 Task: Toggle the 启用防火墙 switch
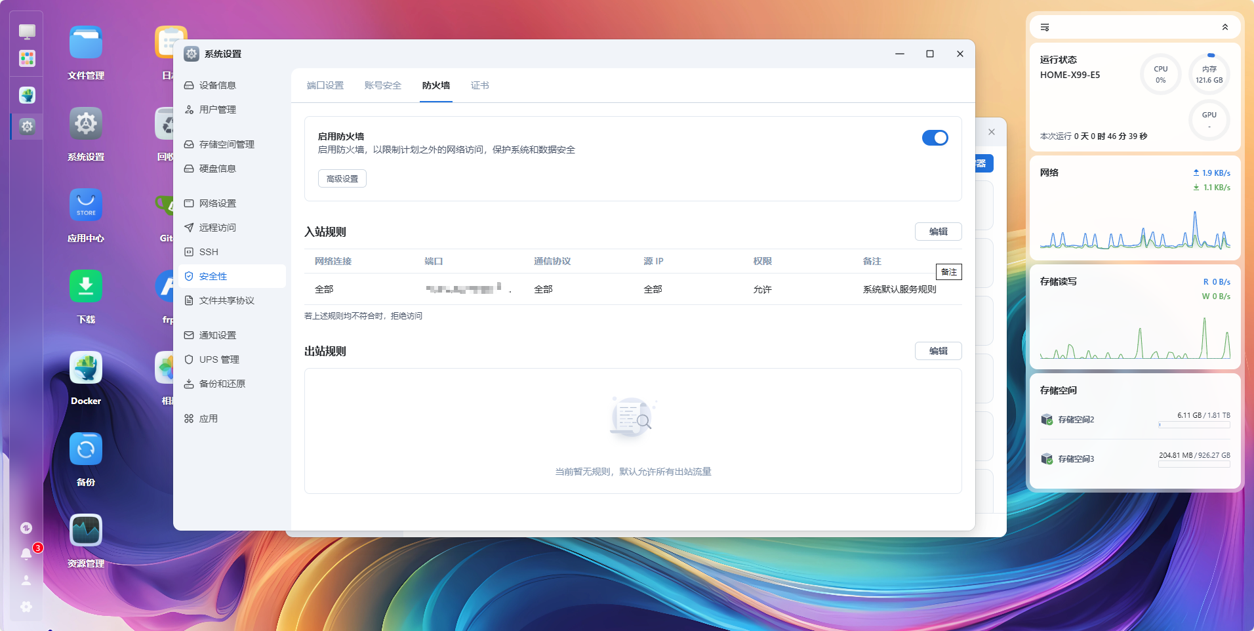point(935,138)
